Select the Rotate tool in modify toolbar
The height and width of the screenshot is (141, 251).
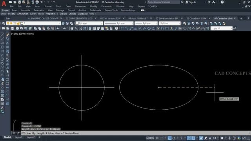coord(7,59)
